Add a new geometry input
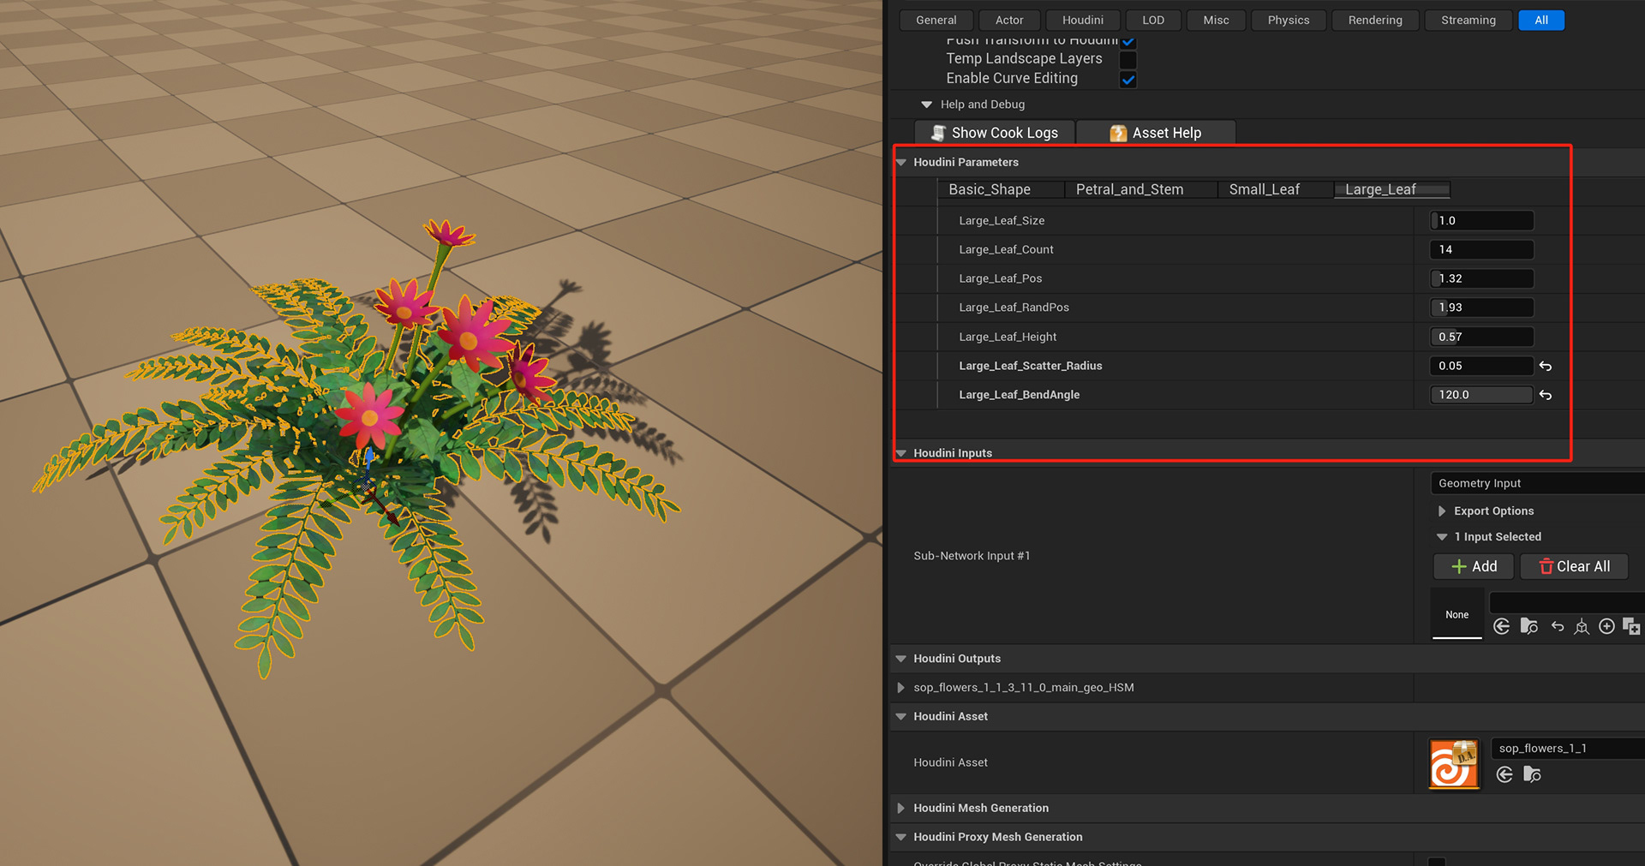The image size is (1645, 866). click(1474, 566)
